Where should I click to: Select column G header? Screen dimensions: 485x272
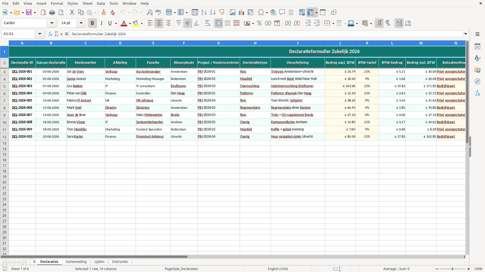(219, 43)
